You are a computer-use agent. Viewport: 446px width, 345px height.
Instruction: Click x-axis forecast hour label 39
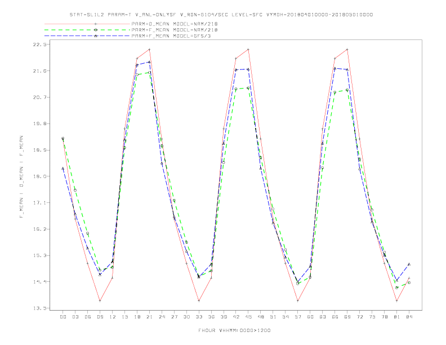(224, 317)
